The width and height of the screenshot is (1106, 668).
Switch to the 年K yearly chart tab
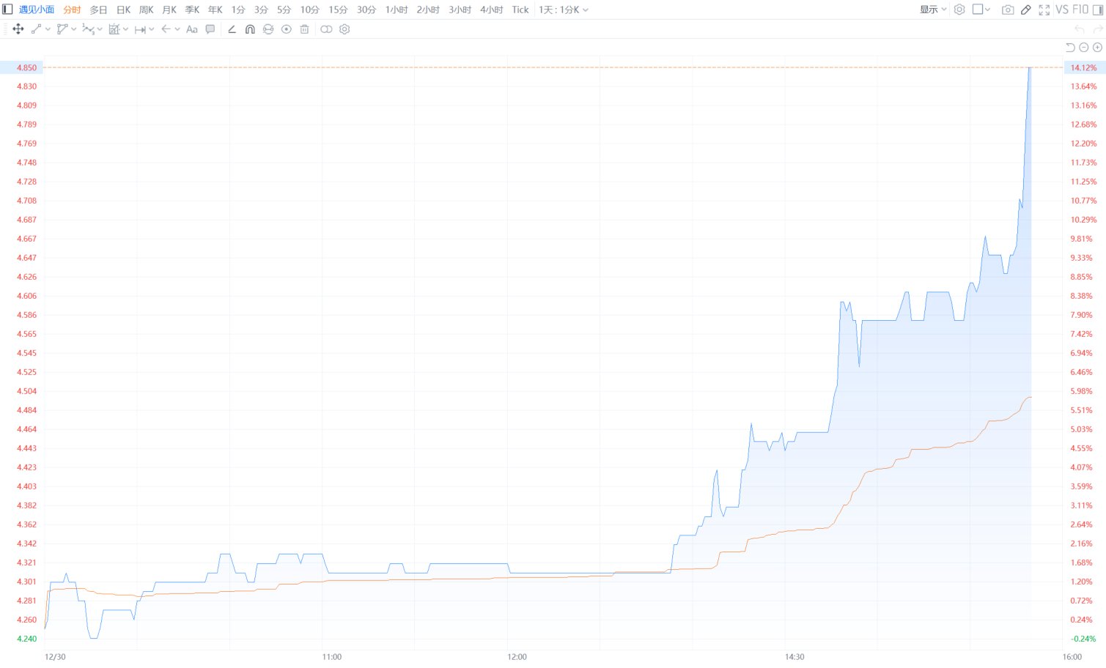coord(215,10)
